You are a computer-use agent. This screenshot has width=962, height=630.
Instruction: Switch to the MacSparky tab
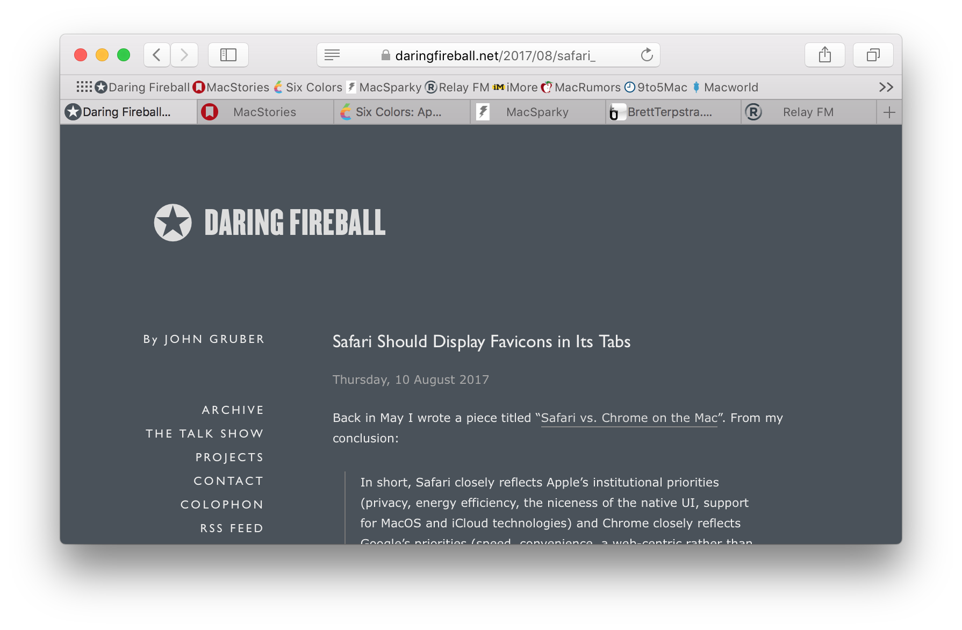point(538,112)
